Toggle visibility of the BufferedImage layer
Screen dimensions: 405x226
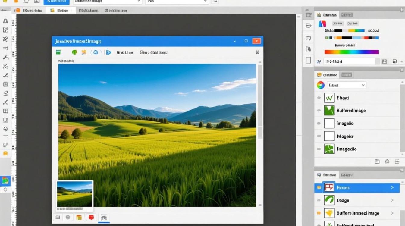pos(319,111)
